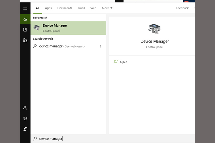Screen dimensions: 215x143
Task: Open the Settings gear in the sidebar
Action: tap(25, 118)
